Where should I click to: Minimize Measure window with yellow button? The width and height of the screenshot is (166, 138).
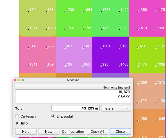tap(19, 80)
